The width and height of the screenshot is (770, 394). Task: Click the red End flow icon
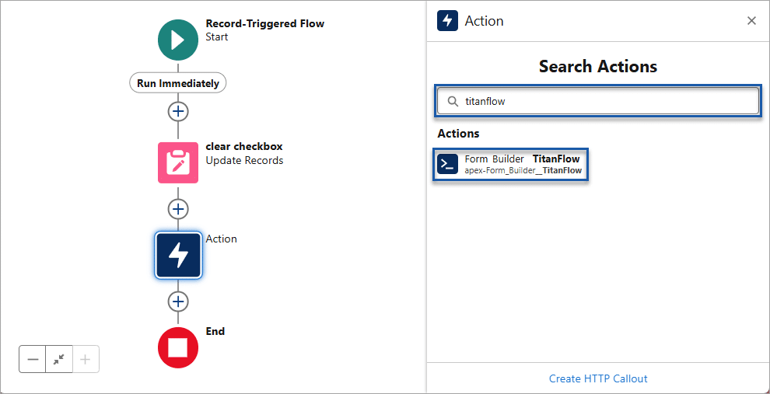point(178,347)
